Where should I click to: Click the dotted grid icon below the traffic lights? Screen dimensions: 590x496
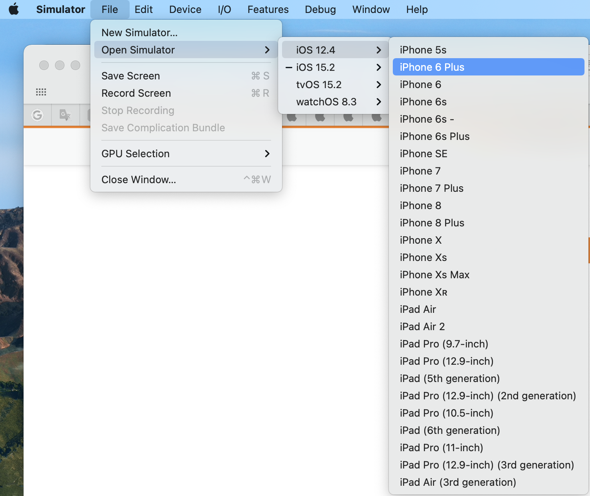tap(41, 92)
